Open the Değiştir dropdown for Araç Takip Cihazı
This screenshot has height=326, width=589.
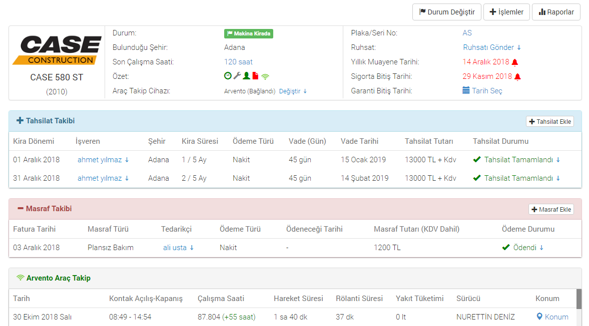click(x=293, y=91)
